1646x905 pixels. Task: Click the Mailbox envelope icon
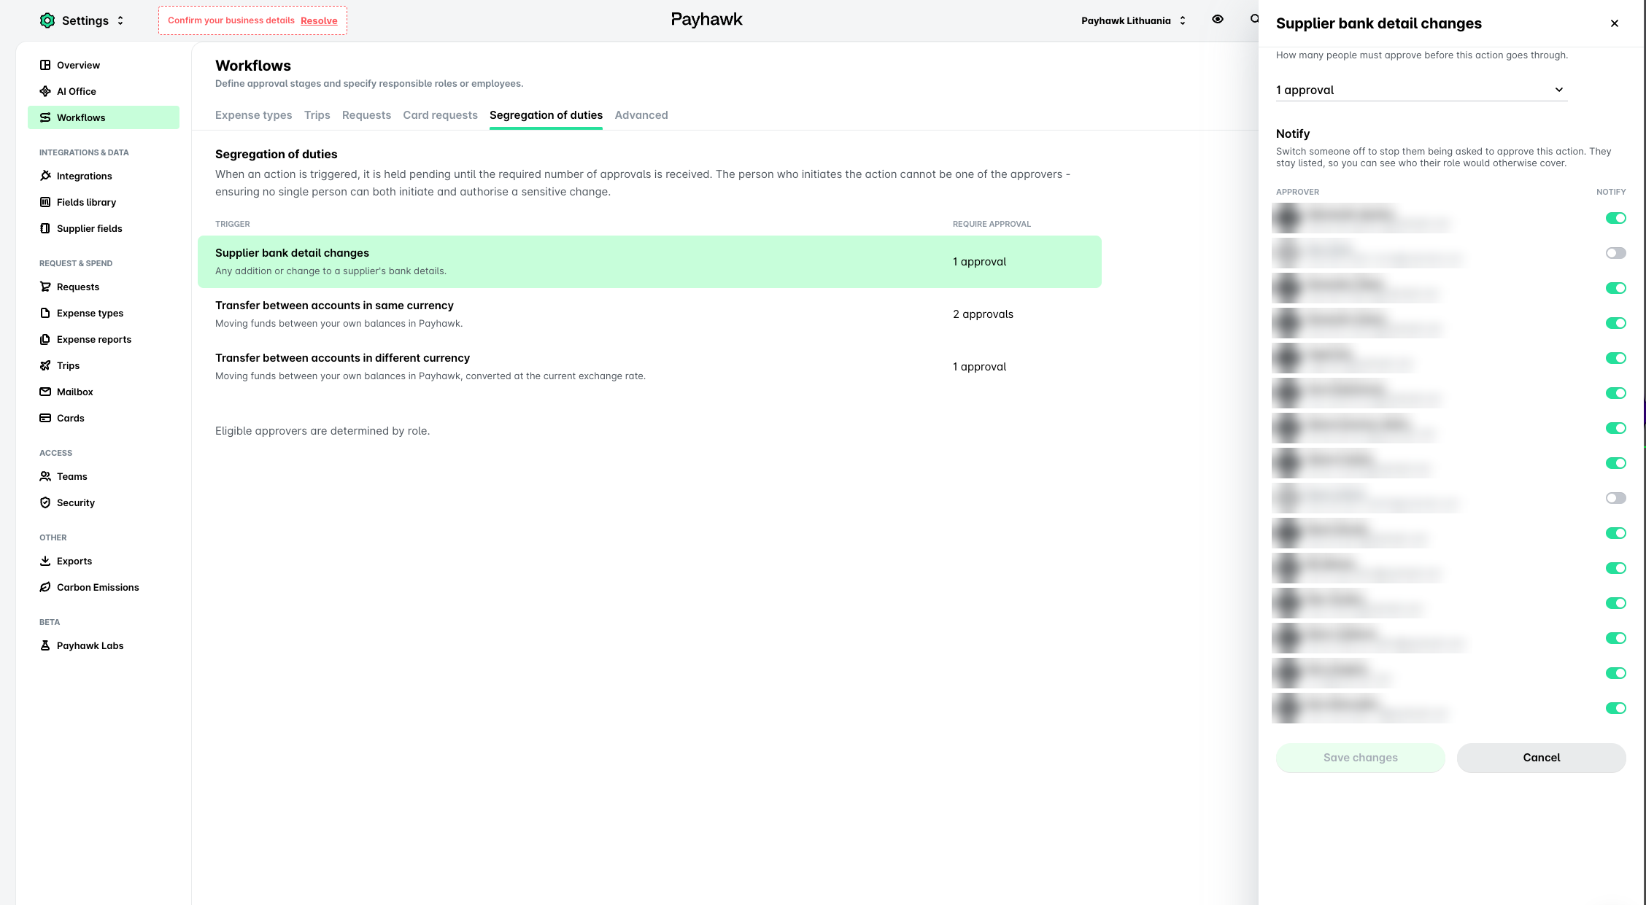coord(45,392)
